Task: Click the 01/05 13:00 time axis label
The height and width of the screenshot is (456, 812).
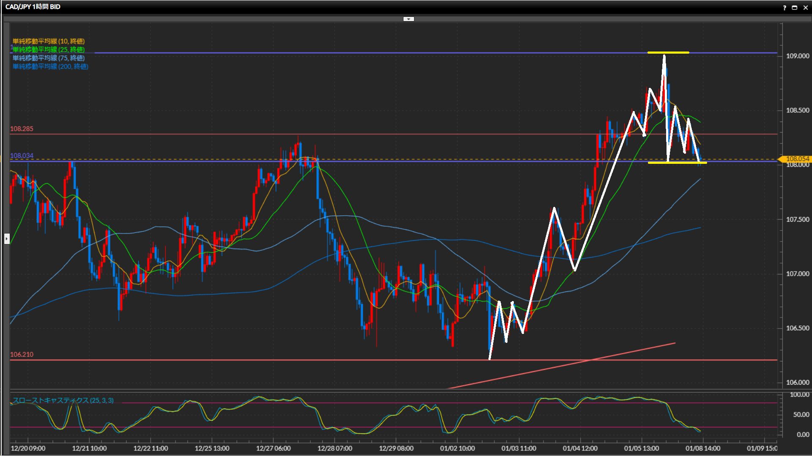Action: click(641, 448)
